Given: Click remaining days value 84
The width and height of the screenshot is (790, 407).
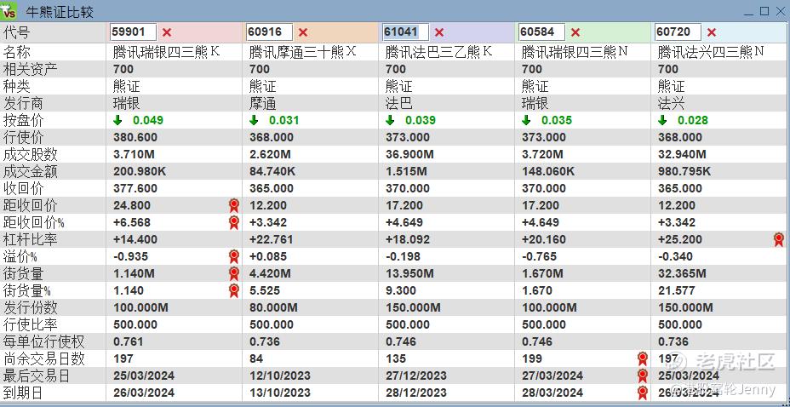Looking at the screenshot, I should pos(256,358).
